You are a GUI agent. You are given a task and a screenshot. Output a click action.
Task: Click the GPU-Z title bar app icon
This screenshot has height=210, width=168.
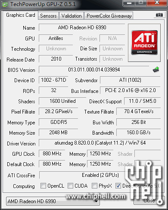pyautogui.click(x=5, y=4)
